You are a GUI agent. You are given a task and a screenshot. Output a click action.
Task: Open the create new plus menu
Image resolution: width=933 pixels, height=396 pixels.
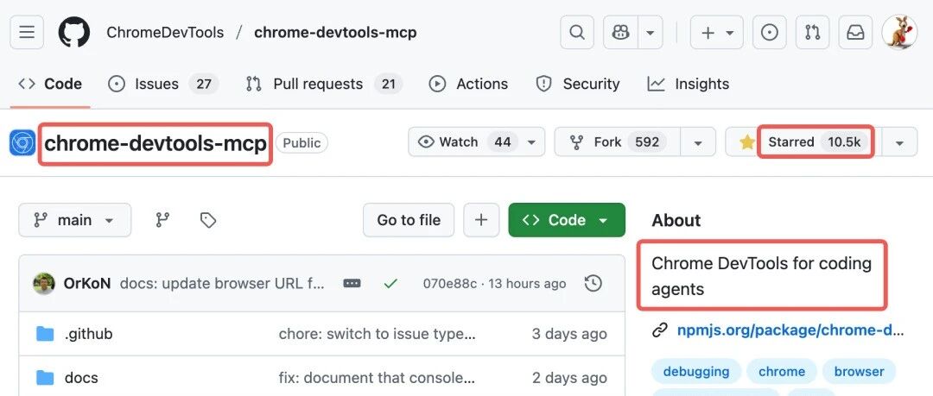[x=716, y=32]
